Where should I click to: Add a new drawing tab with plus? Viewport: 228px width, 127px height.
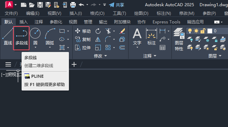74,64
